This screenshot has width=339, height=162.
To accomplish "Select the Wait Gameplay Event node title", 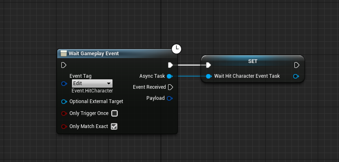I will [x=94, y=54].
